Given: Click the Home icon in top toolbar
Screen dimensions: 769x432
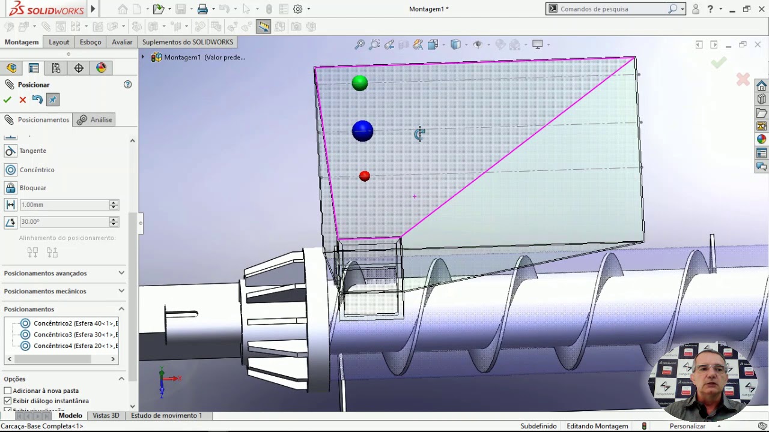Looking at the screenshot, I should point(123,9).
